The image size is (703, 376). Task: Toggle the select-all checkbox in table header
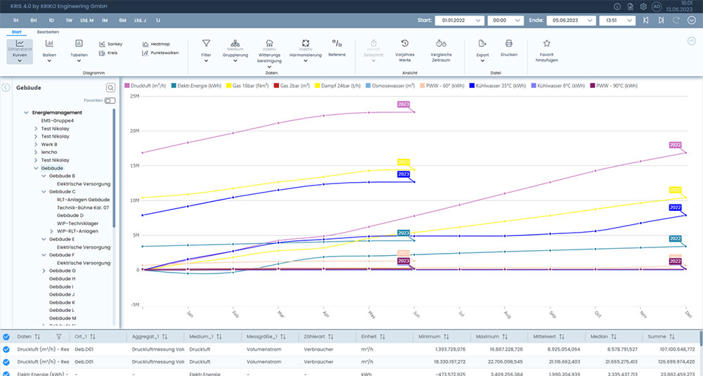[6, 337]
